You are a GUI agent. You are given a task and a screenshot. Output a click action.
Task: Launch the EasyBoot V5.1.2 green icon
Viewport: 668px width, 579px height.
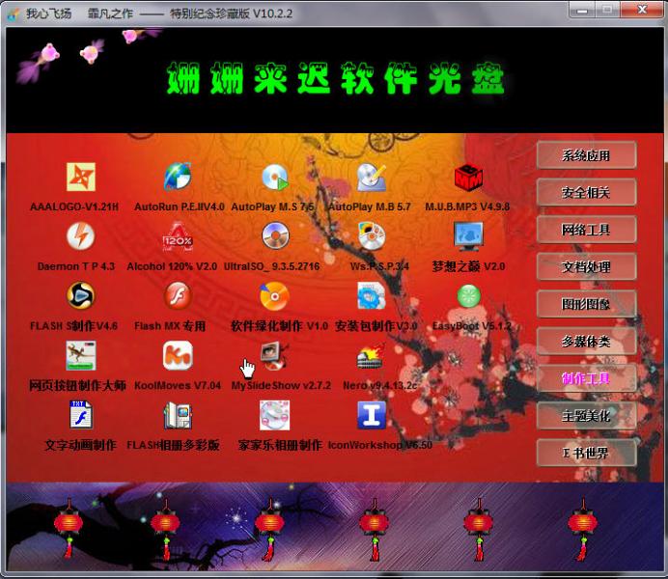click(468, 296)
